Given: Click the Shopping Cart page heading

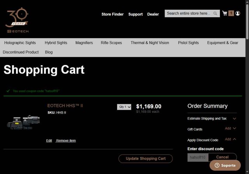Looking at the screenshot, I should [44, 69].
